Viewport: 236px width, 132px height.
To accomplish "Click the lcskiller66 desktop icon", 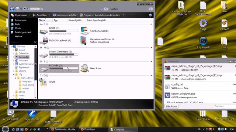I will (x=224, y=25).
